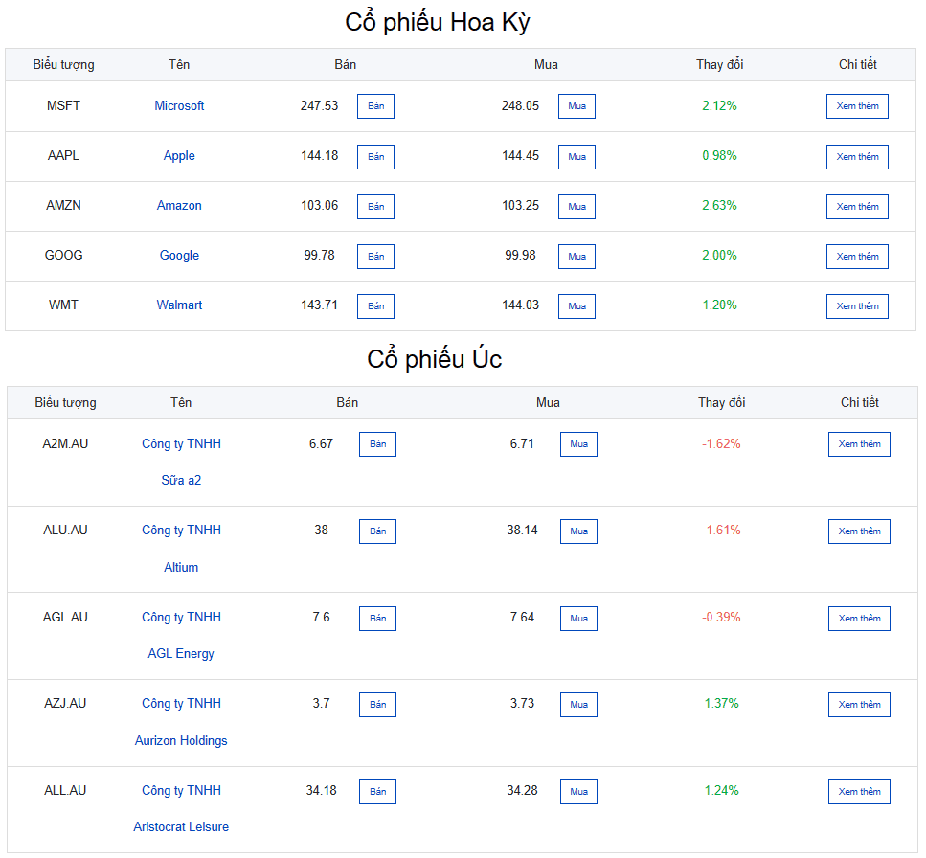Open the Công ty TNHH AGL Energy link
The width and height of the screenshot is (926, 858).
click(x=181, y=636)
